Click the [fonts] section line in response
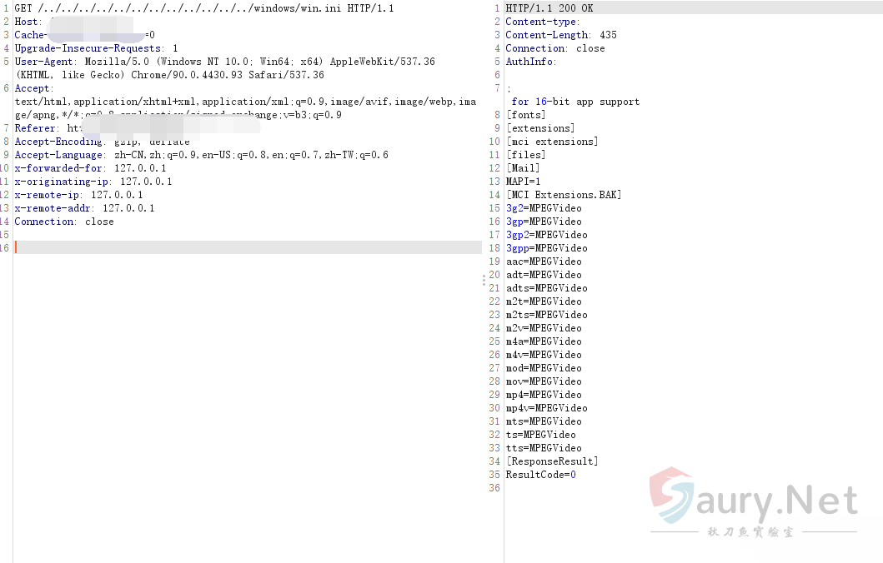The height and width of the screenshot is (563, 883). tap(526, 115)
